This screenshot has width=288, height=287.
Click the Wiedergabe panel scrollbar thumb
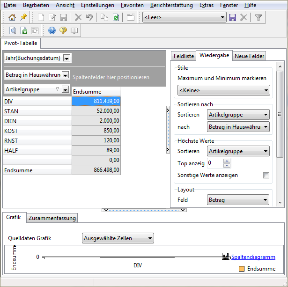point(280,114)
